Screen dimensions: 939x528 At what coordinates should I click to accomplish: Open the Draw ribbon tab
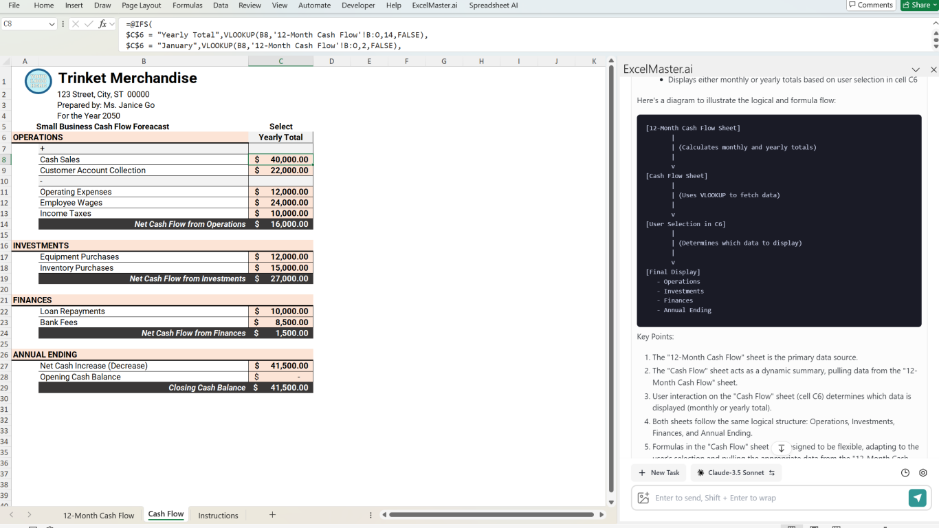point(102,5)
